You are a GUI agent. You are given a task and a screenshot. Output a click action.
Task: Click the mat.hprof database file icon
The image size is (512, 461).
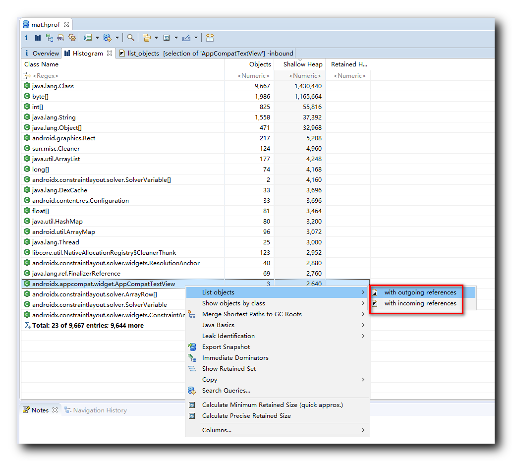(x=26, y=24)
